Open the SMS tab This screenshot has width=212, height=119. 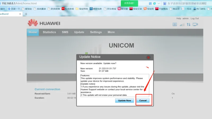(65, 32)
